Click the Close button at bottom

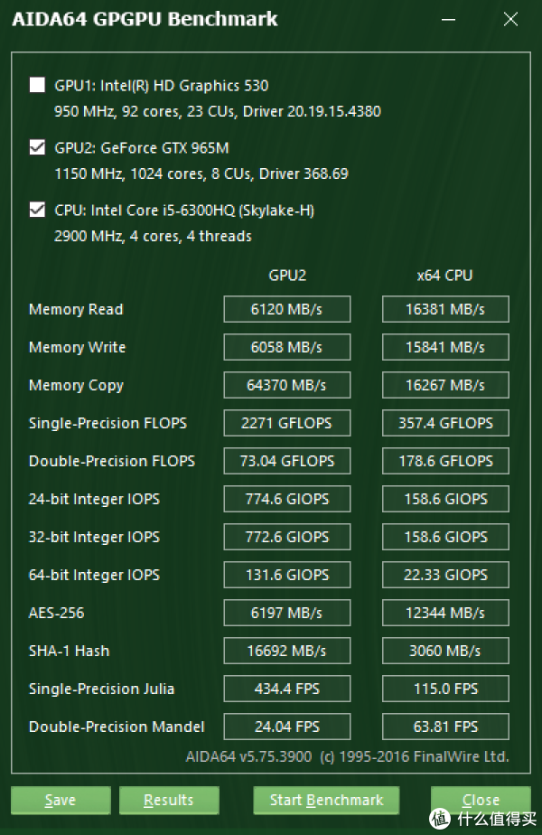[x=481, y=800]
